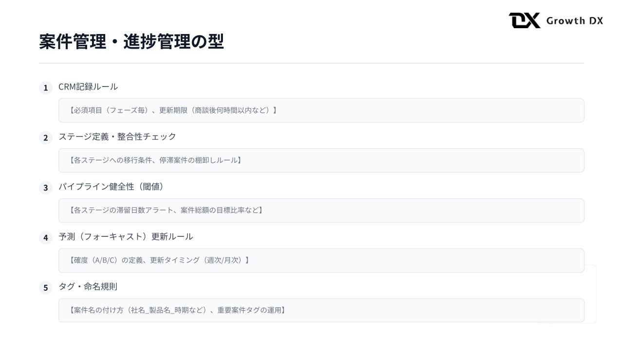Click the 滞留日数アラート placeholder box
623x350 pixels.
point(321,210)
